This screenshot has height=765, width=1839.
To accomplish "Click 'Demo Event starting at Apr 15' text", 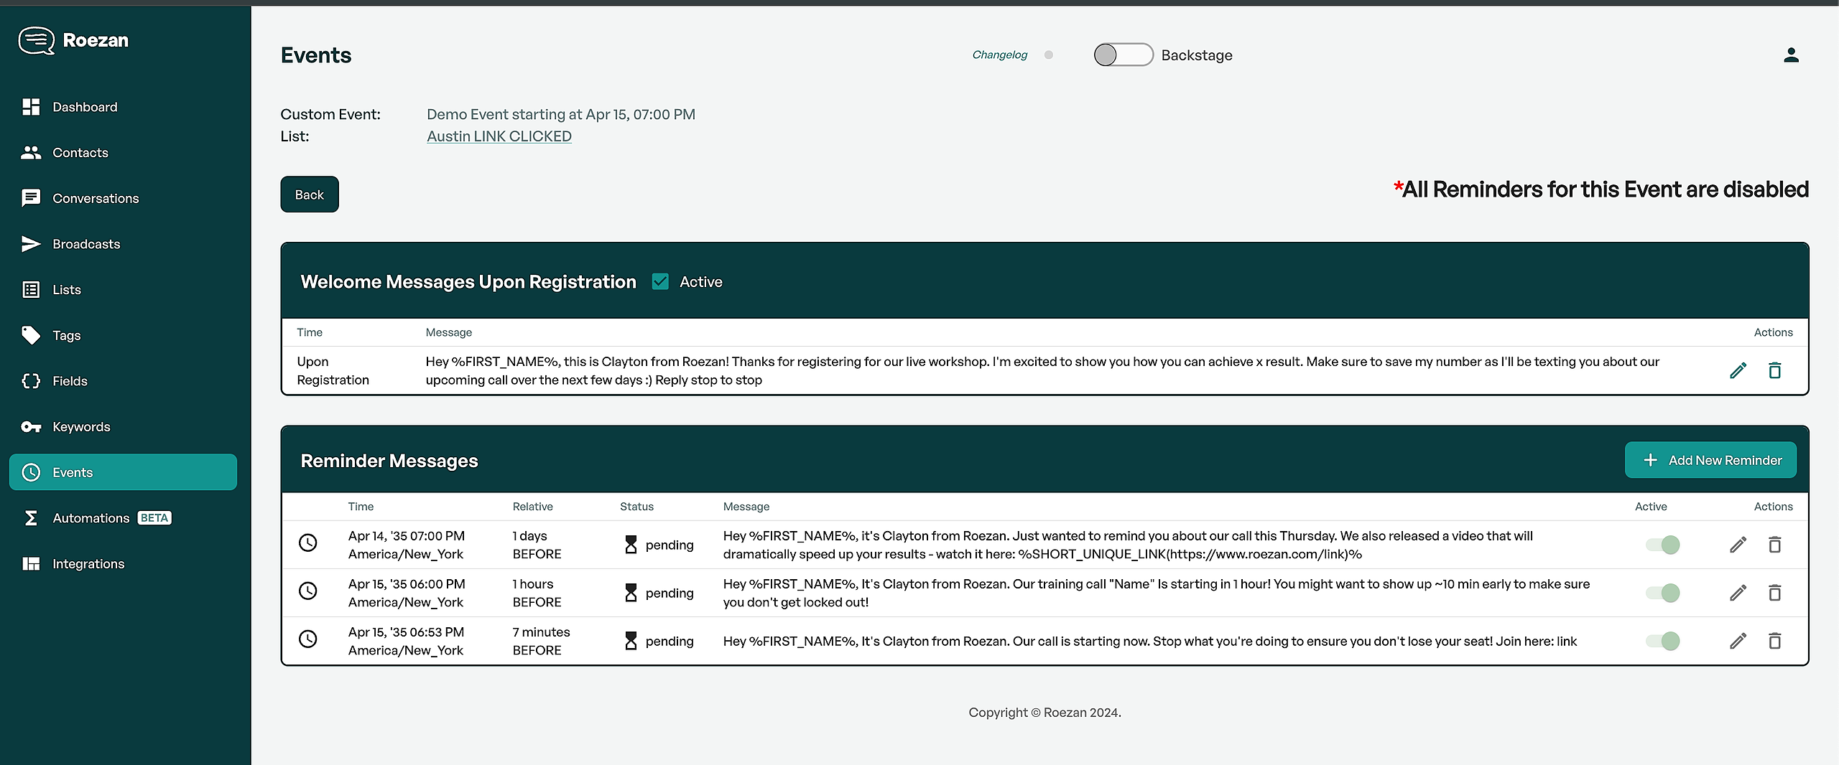I will (561, 114).
